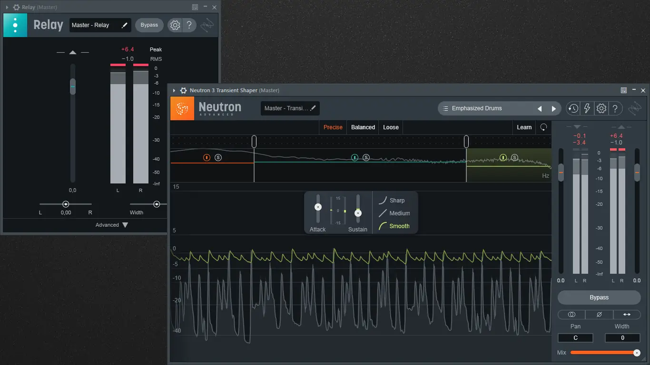Close the Relay window
650x365 pixels.
tap(215, 7)
